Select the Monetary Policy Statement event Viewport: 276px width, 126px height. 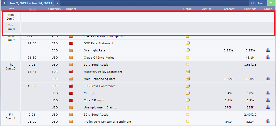[x=103, y=72]
